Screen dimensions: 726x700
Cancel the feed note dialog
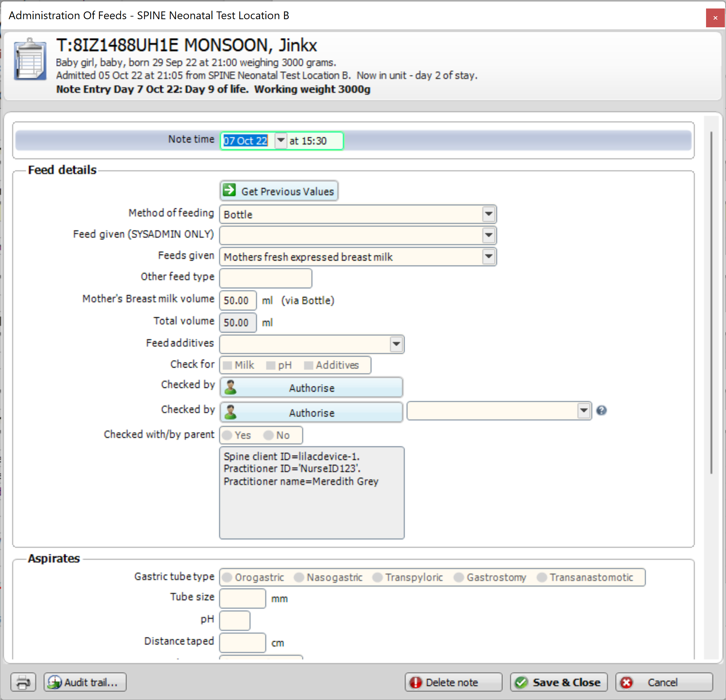point(664,682)
